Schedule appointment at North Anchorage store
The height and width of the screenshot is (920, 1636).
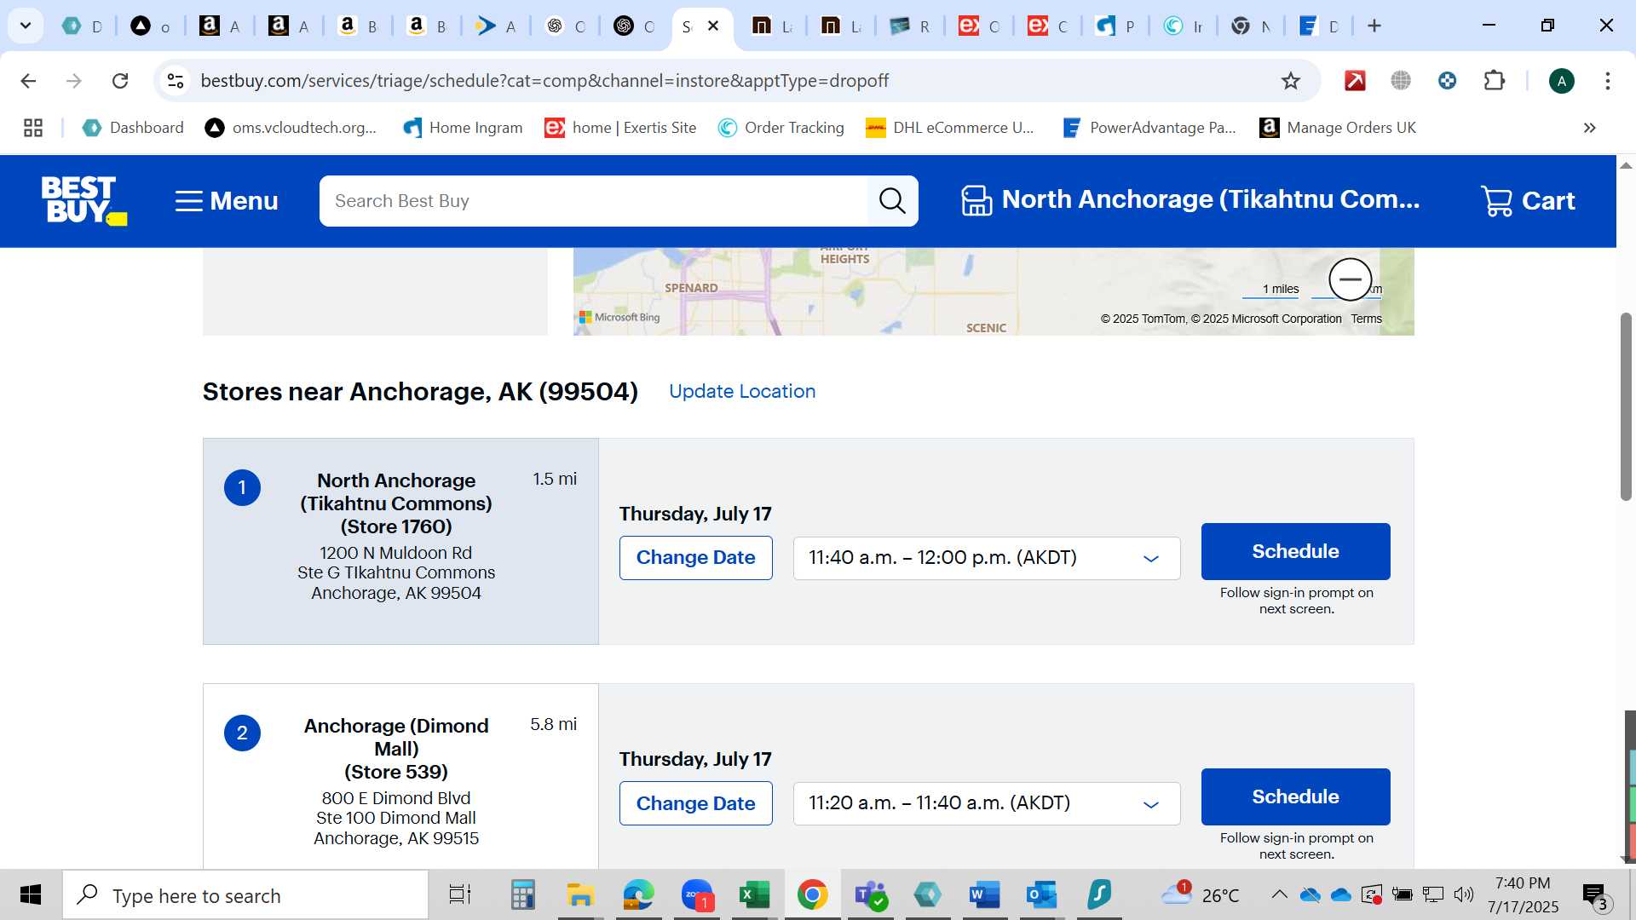pyautogui.click(x=1295, y=551)
